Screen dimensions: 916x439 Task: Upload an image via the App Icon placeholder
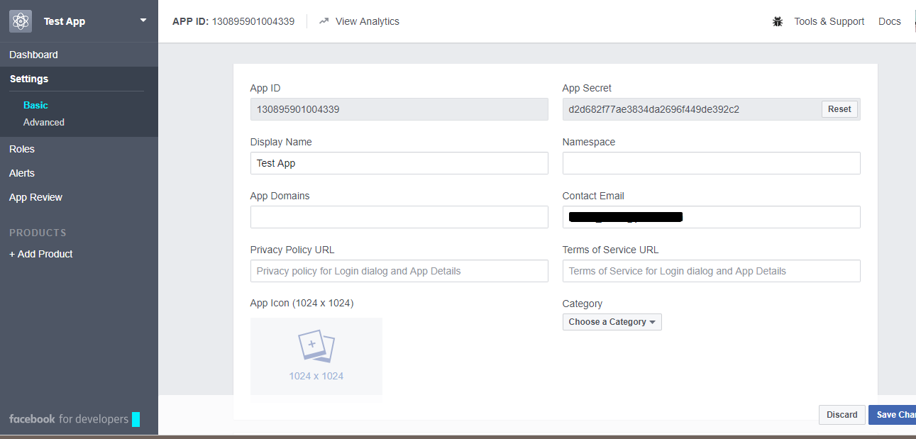(x=316, y=356)
